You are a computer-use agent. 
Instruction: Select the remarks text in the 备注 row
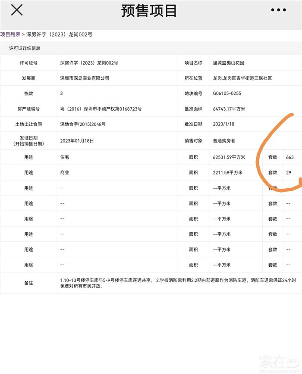click(x=177, y=283)
